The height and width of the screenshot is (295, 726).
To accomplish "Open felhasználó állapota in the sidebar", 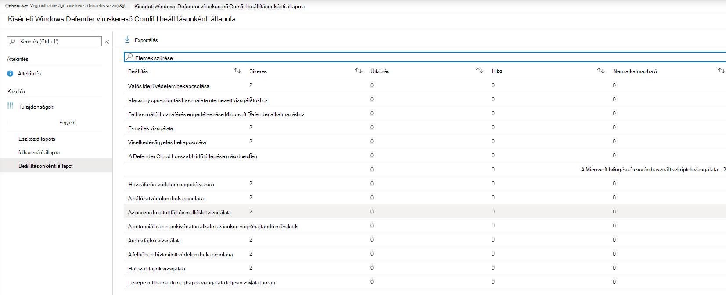I will (x=39, y=153).
